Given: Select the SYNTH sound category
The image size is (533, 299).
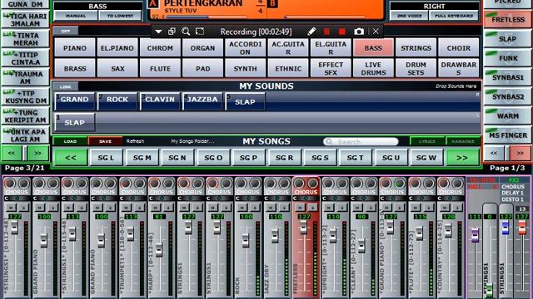Looking at the screenshot, I should point(246,68).
